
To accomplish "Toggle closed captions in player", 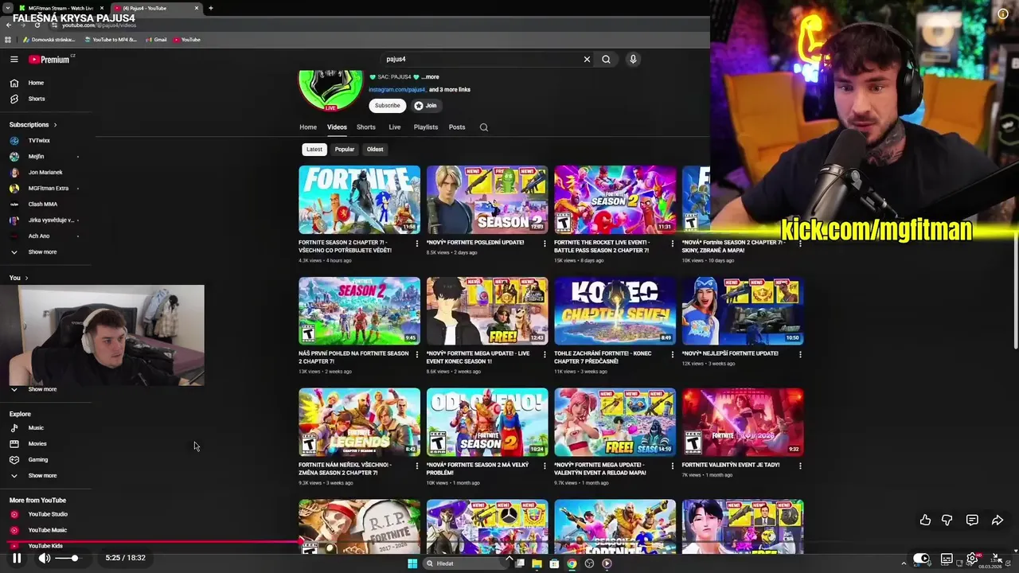I will click(x=947, y=559).
